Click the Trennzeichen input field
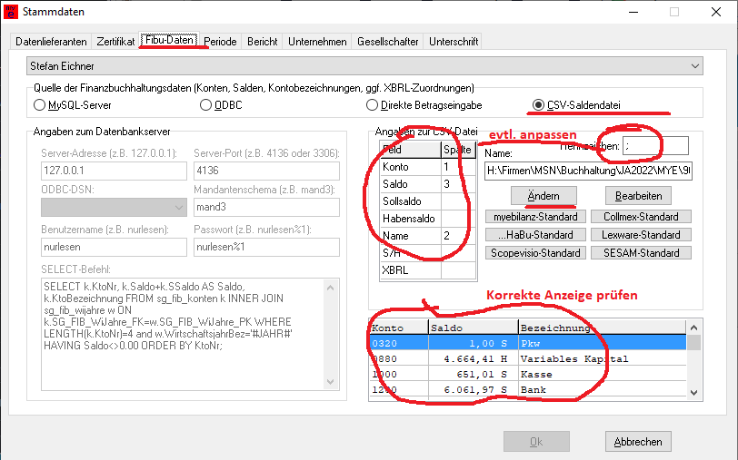This screenshot has height=460, width=738. [655, 146]
